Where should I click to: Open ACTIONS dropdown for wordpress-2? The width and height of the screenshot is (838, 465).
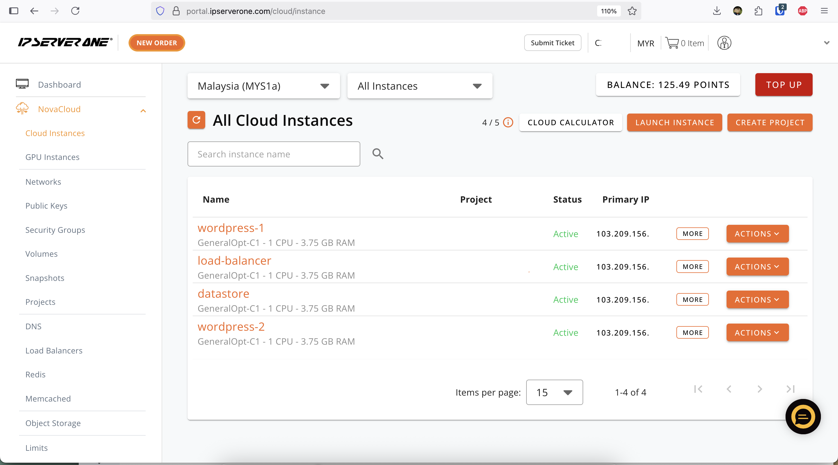pos(757,332)
